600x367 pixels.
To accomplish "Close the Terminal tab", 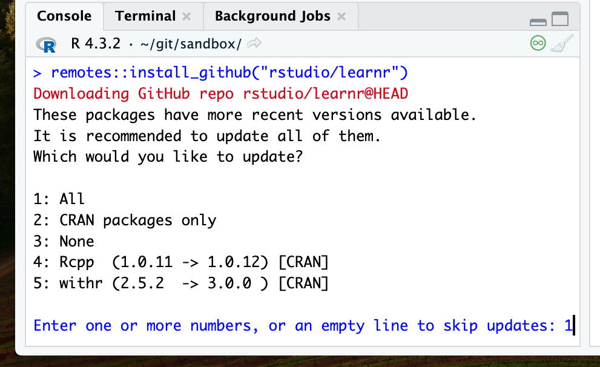I will 186,17.
